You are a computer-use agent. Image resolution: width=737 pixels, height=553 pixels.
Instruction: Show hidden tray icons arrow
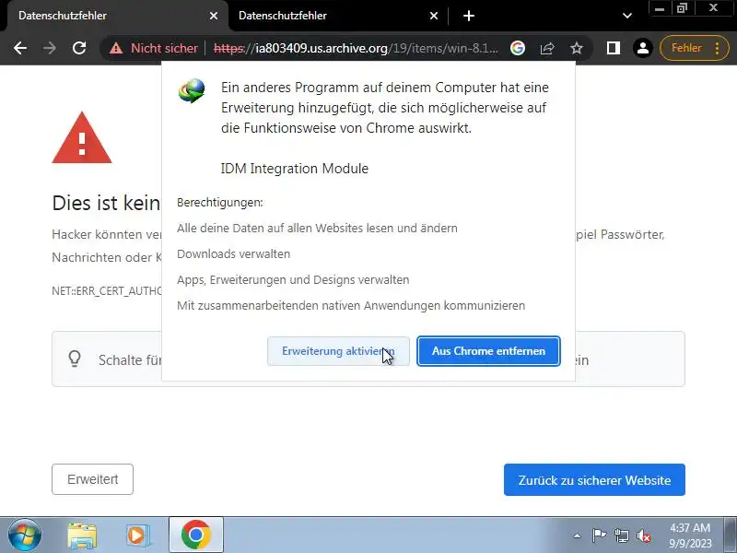coord(578,535)
